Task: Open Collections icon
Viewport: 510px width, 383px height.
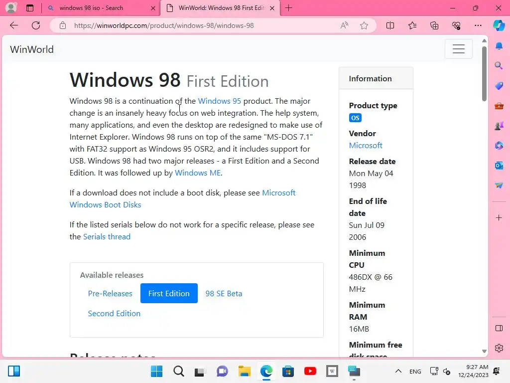Action: point(434,25)
